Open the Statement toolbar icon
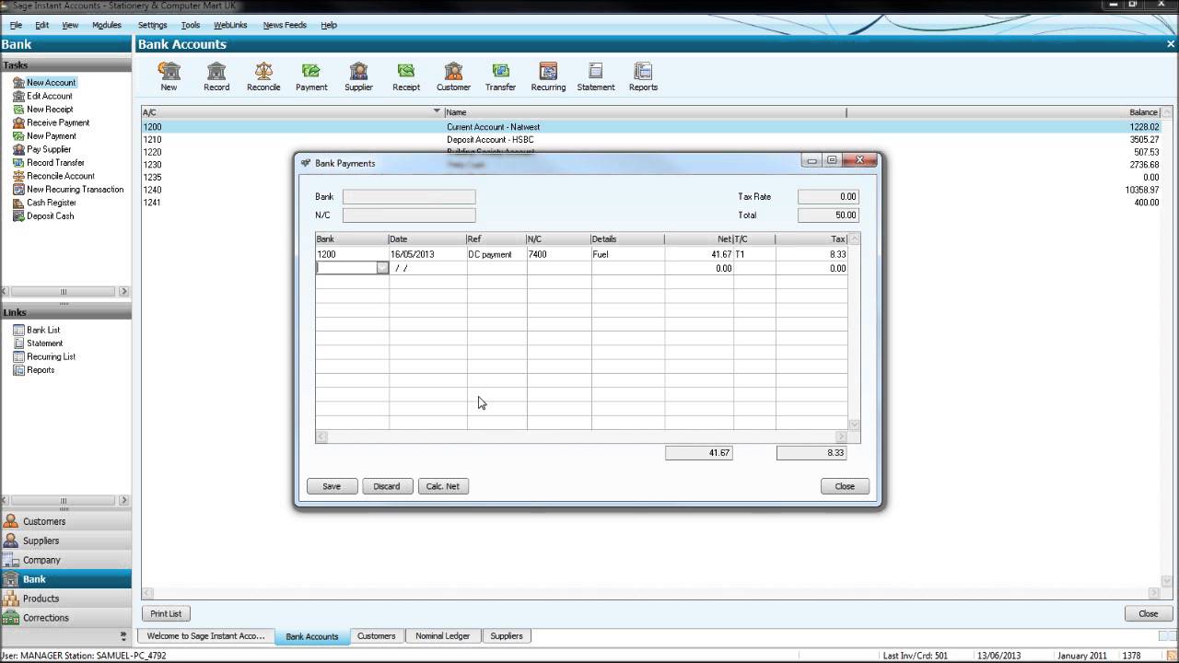This screenshot has width=1179, height=663. (596, 76)
